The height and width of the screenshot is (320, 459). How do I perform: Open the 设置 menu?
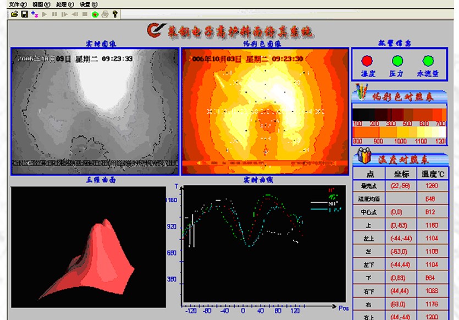pyautogui.click(x=89, y=4)
